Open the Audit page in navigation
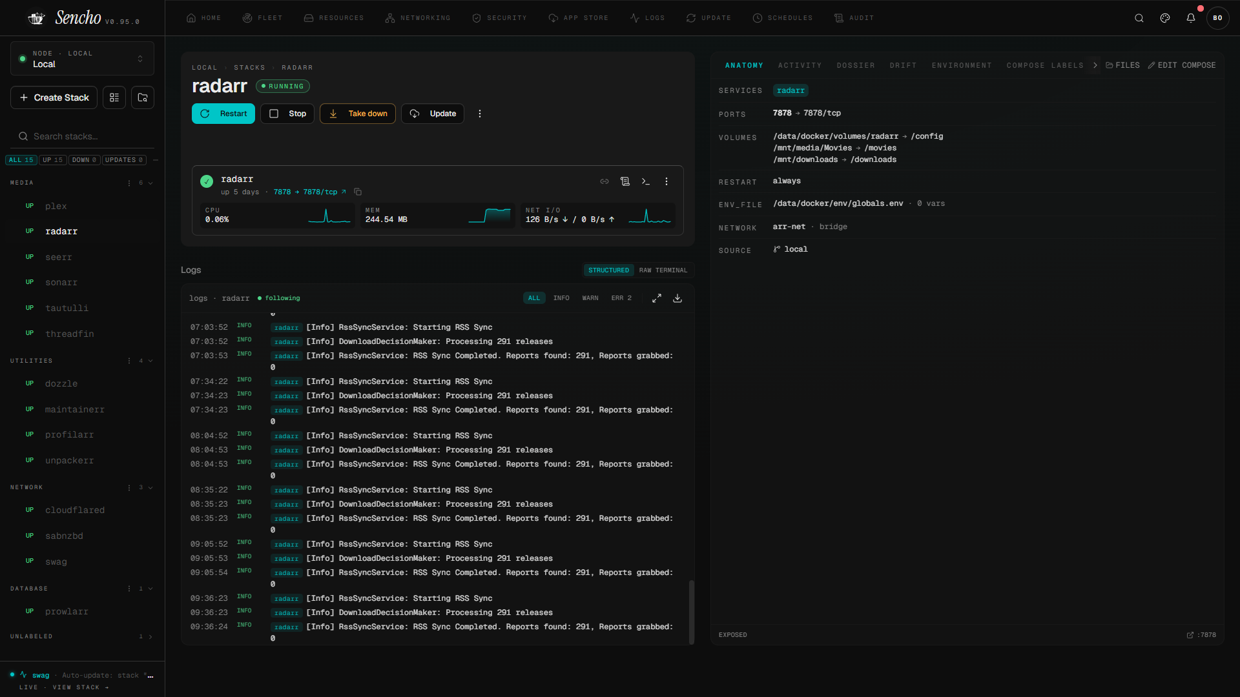Image resolution: width=1240 pixels, height=697 pixels. point(854,18)
